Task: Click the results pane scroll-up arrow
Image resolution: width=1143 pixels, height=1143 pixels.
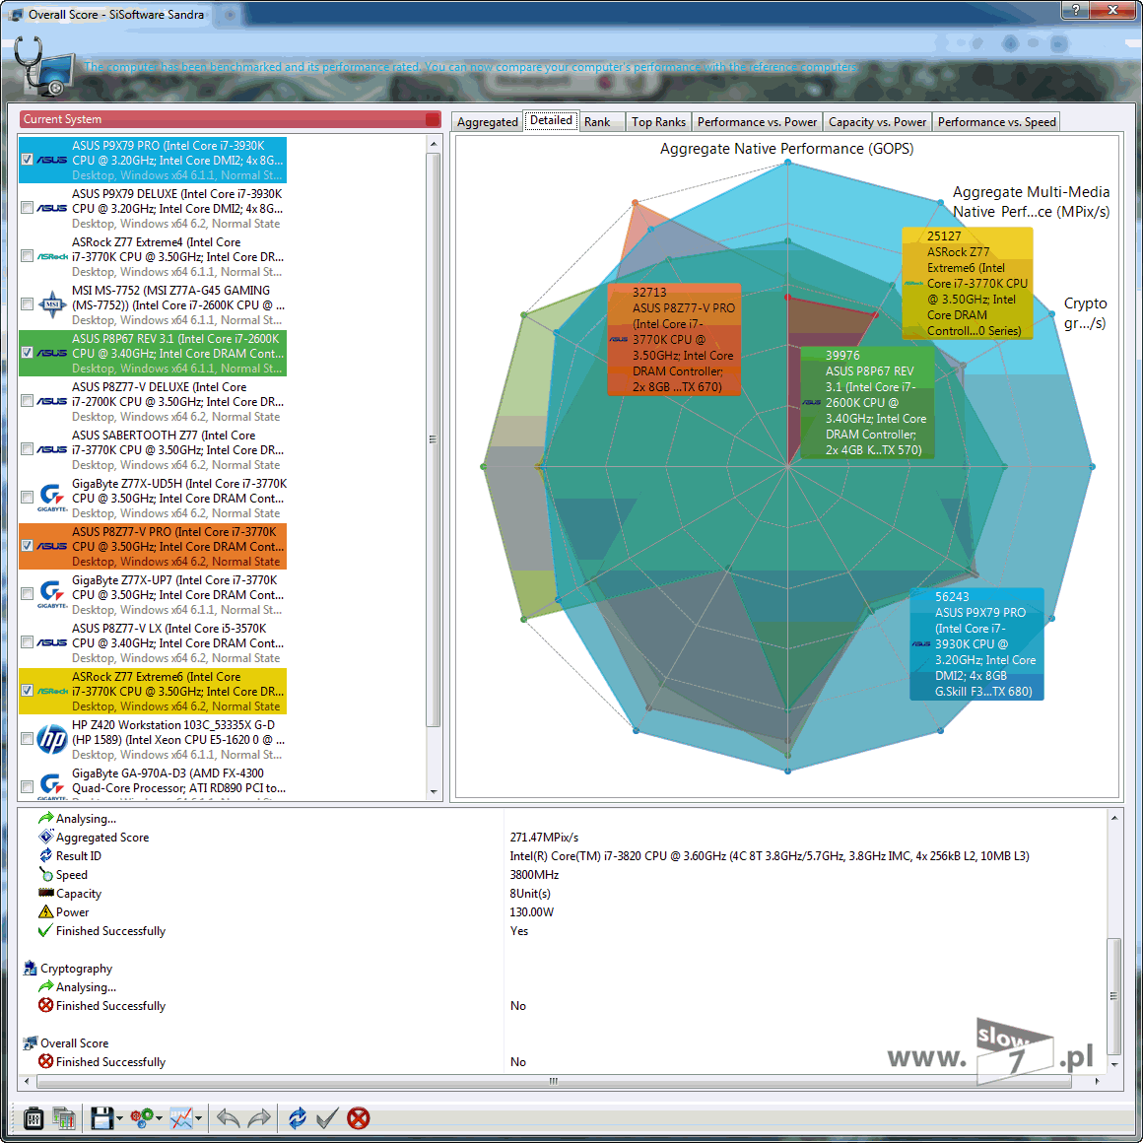Action: tap(1114, 818)
